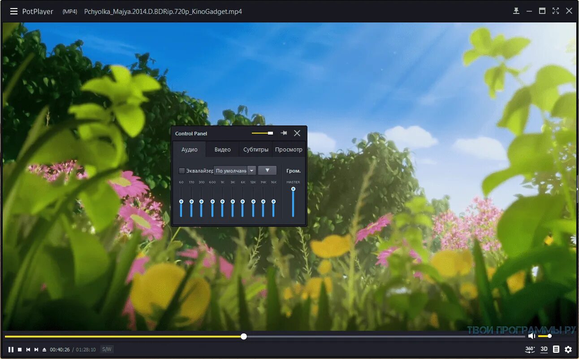Click the eject/open file icon
Image resolution: width=579 pixels, height=359 pixels.
(x=44, y=350)
